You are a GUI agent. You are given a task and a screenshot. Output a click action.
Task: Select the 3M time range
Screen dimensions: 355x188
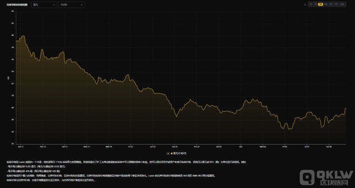[326, 4]
